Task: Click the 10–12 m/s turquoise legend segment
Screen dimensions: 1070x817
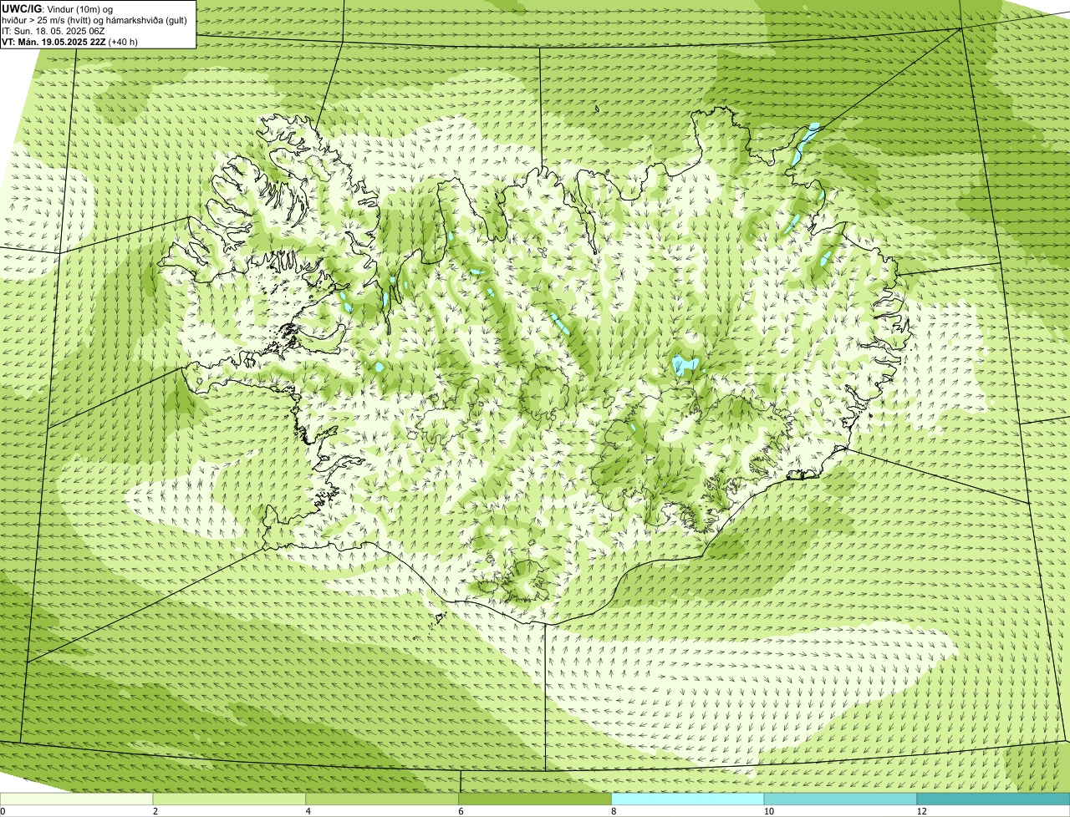Action: pyautogui.click(x=841, y=799)
